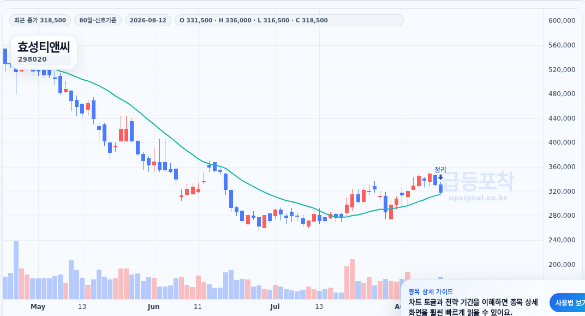
Task: Click the May label on time axis
Action: pyautogui.click(x=38, y=307)
